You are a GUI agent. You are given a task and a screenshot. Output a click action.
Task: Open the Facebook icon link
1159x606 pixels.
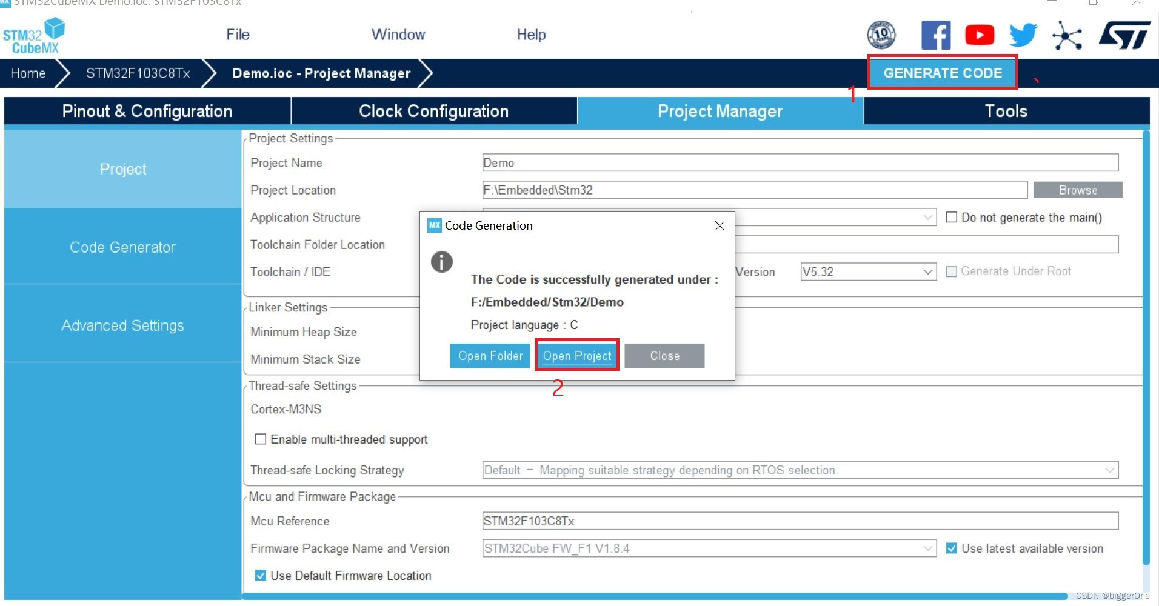pos(936,35)
